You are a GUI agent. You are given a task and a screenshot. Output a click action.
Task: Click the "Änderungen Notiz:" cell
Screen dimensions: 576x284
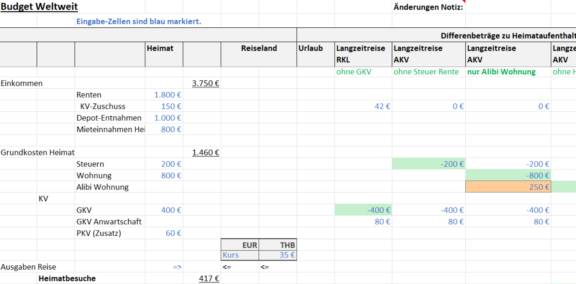click(428, 7)
